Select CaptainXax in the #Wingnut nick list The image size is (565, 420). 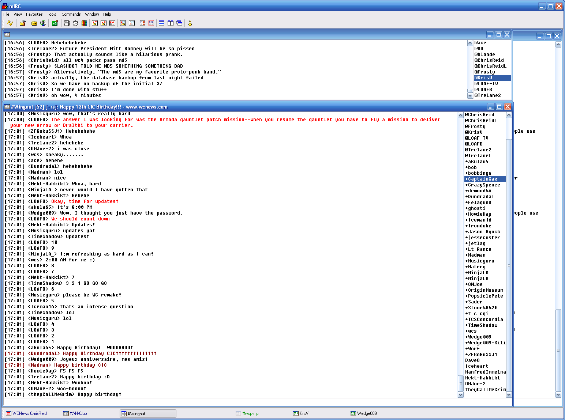(x=482, y=179)
